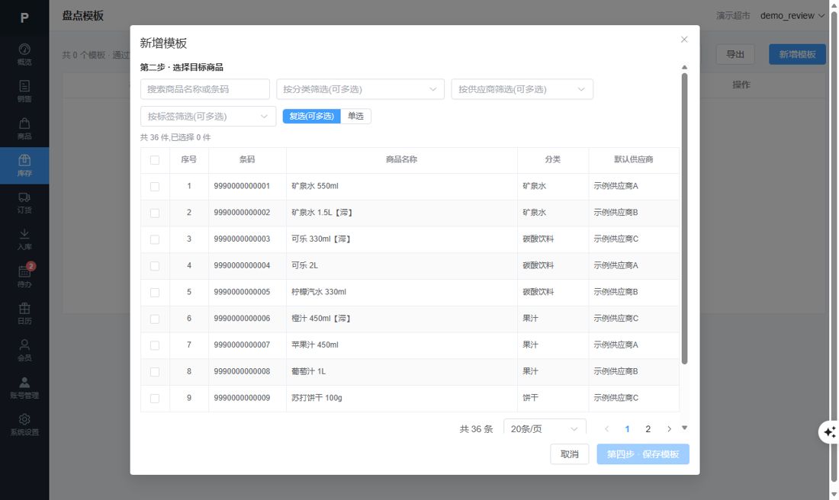Viewport: 839px width, 500px height.
Task: Check the row for 苏打饼干 100g
Action: click(155, 399)
